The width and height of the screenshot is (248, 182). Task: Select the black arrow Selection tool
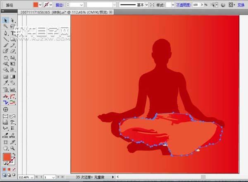click(x=6, y=20)
